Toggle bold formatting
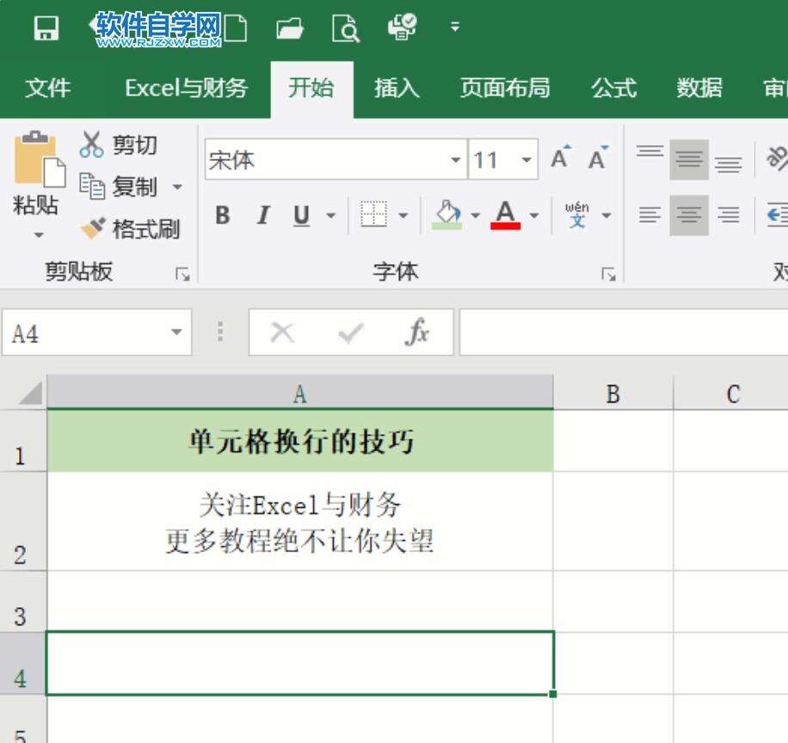 click(x=223, y=215)
